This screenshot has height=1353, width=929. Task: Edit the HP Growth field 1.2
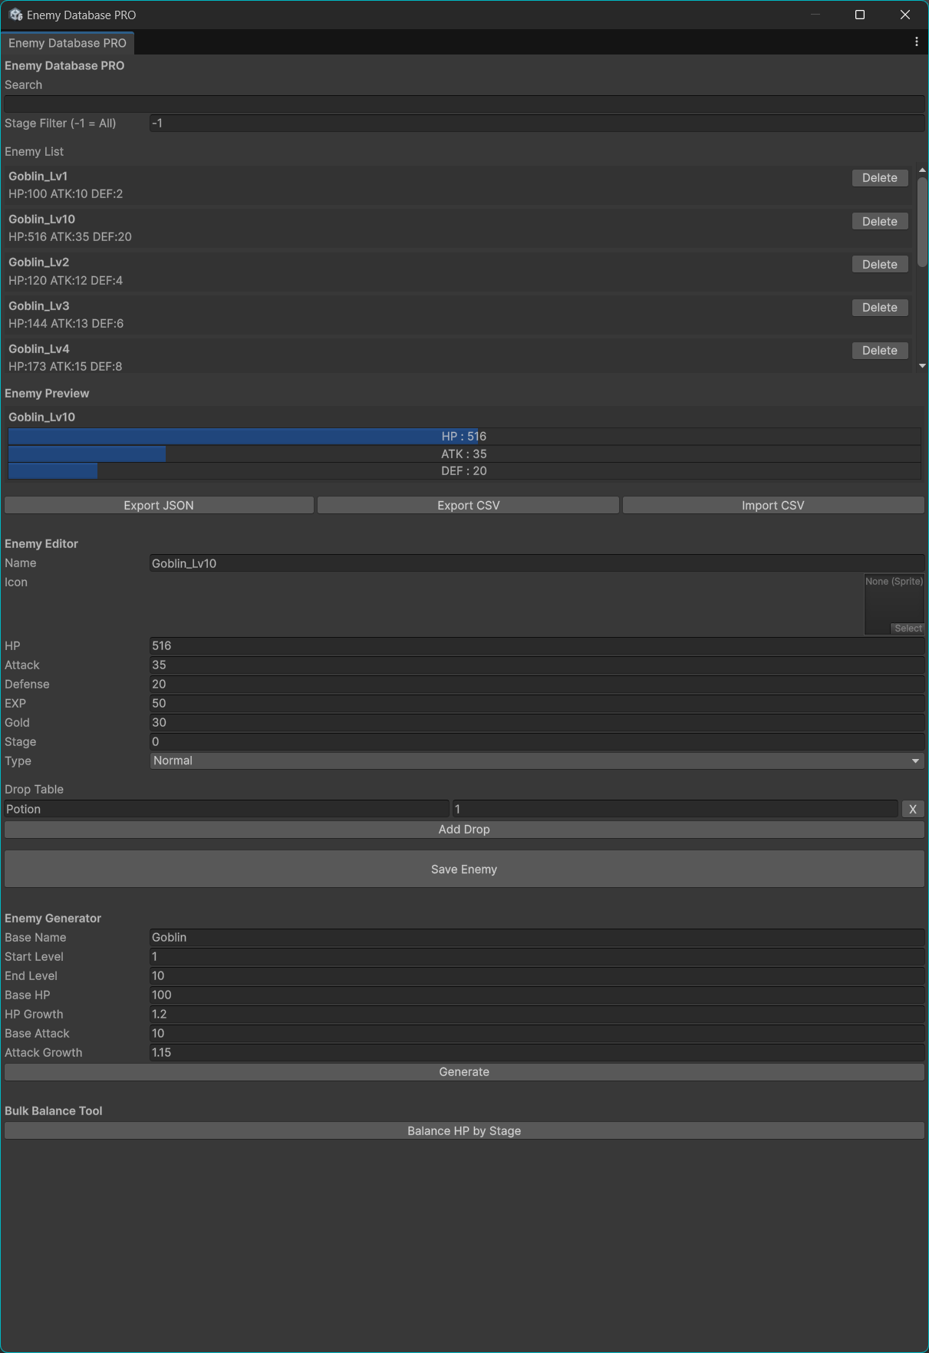537,1014
